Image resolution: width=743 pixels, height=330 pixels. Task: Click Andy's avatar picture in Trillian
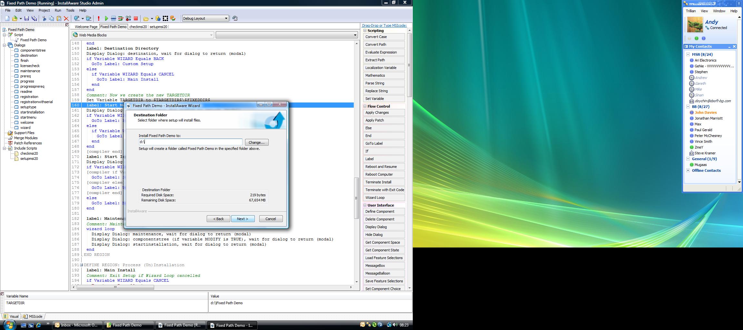click(695, 25)
